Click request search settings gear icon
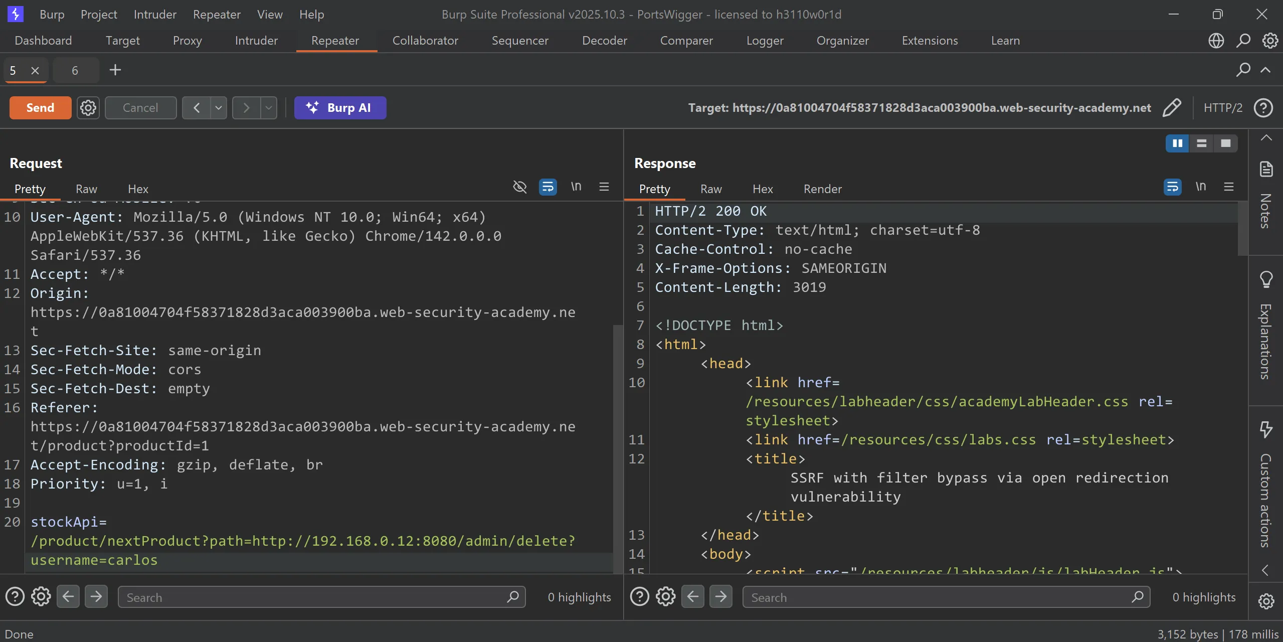 [x=41, y=597]
